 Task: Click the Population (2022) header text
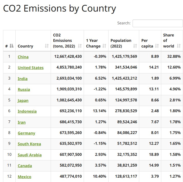point(121,43)
